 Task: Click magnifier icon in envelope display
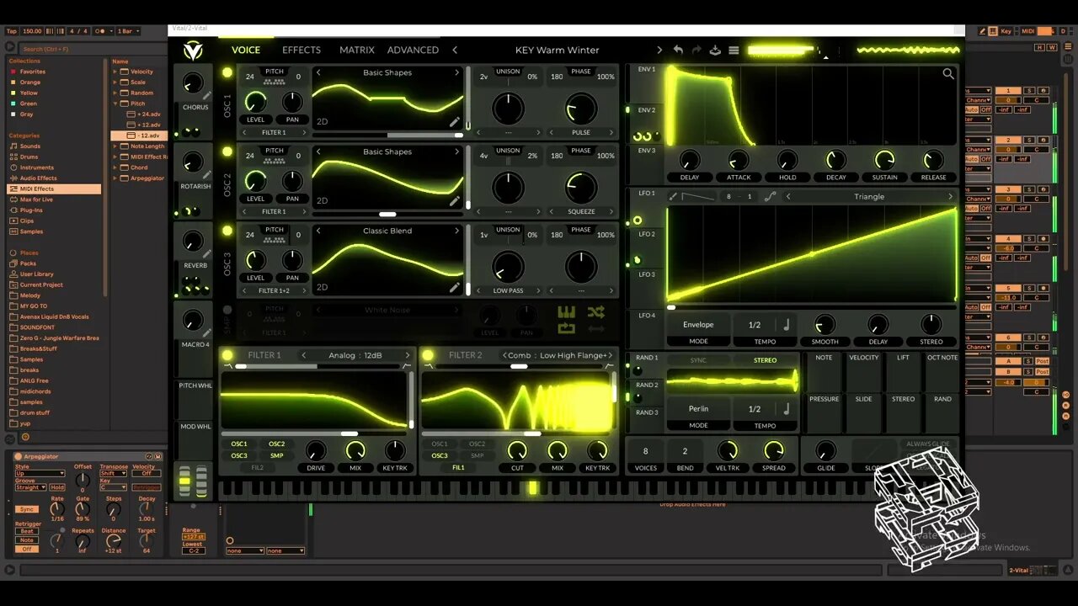coord(948,74)
